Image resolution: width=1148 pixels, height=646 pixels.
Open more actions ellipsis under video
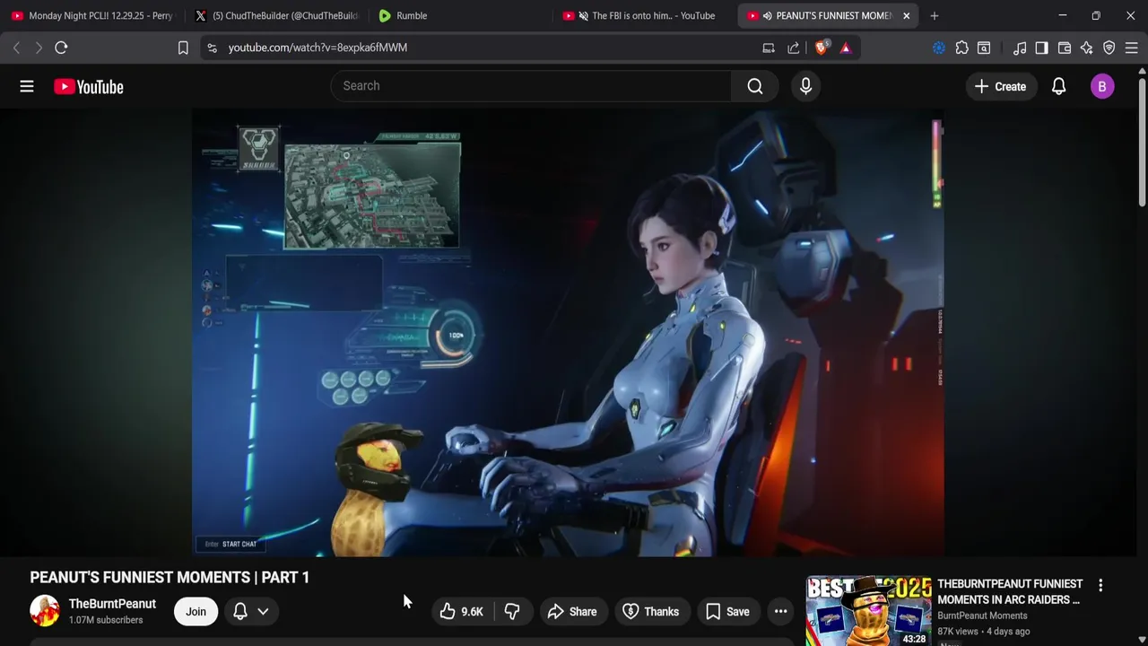point(781,611)
